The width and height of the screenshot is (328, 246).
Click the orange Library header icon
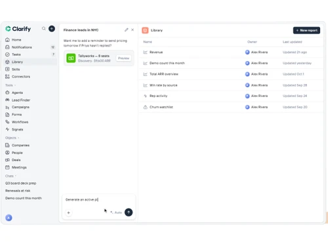tap(145, 30)
